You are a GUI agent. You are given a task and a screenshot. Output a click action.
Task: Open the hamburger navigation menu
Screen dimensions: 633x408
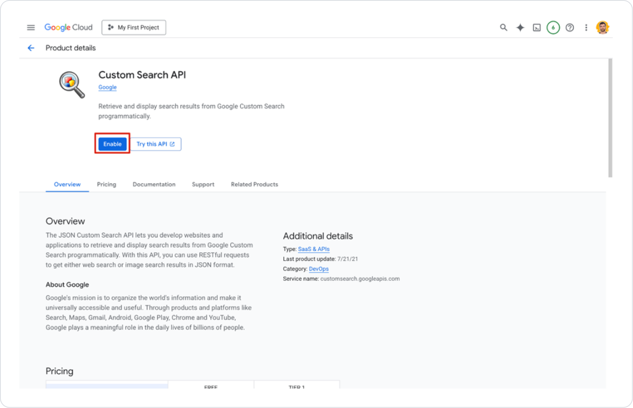(31, 28)
